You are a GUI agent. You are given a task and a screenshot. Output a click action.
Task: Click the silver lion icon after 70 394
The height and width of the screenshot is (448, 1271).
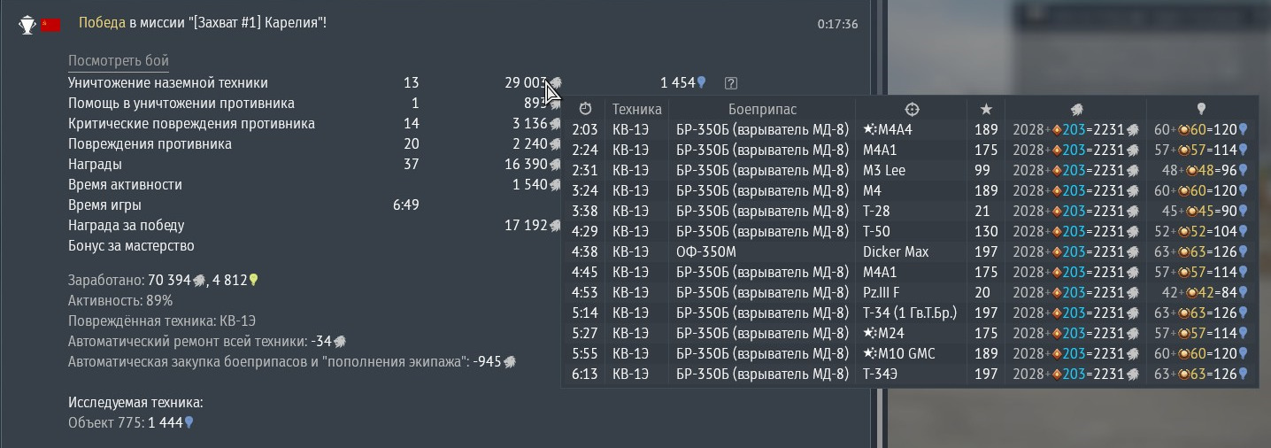199,280
